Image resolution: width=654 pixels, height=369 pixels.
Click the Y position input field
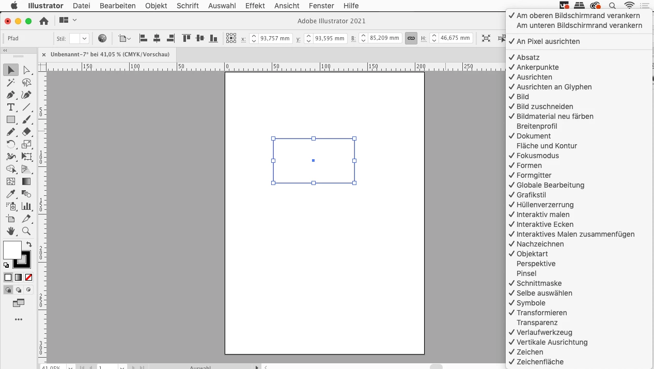tap(330, 38)
